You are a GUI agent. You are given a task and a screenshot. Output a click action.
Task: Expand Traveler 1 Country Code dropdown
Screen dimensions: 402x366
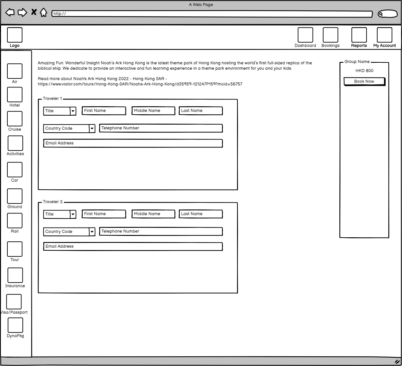(92, 128)
